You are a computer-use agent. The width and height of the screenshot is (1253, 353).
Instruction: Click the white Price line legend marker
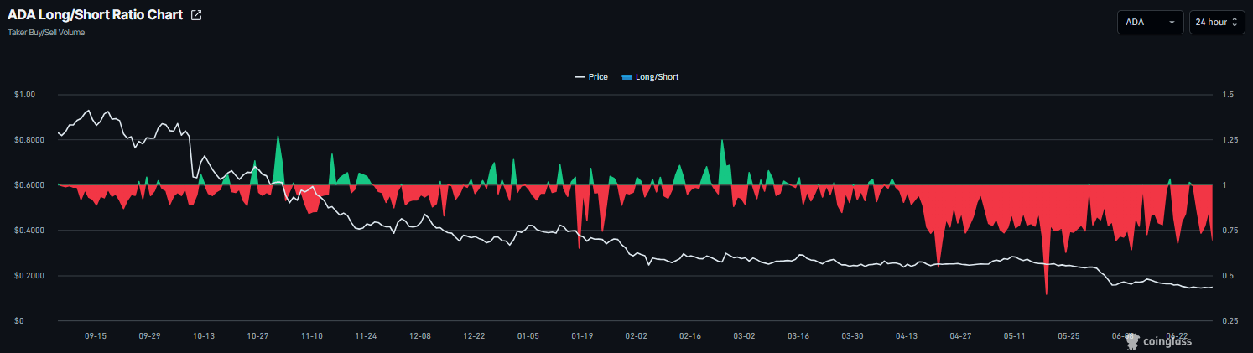coord(580,77)
